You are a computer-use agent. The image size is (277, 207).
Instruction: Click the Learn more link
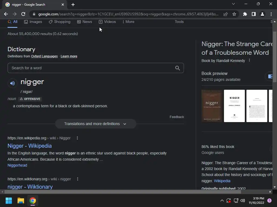pos(69,56)
